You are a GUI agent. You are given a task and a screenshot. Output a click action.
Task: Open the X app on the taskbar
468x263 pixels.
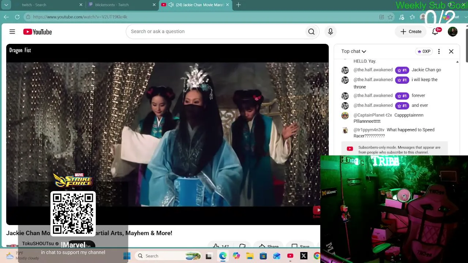304,256
